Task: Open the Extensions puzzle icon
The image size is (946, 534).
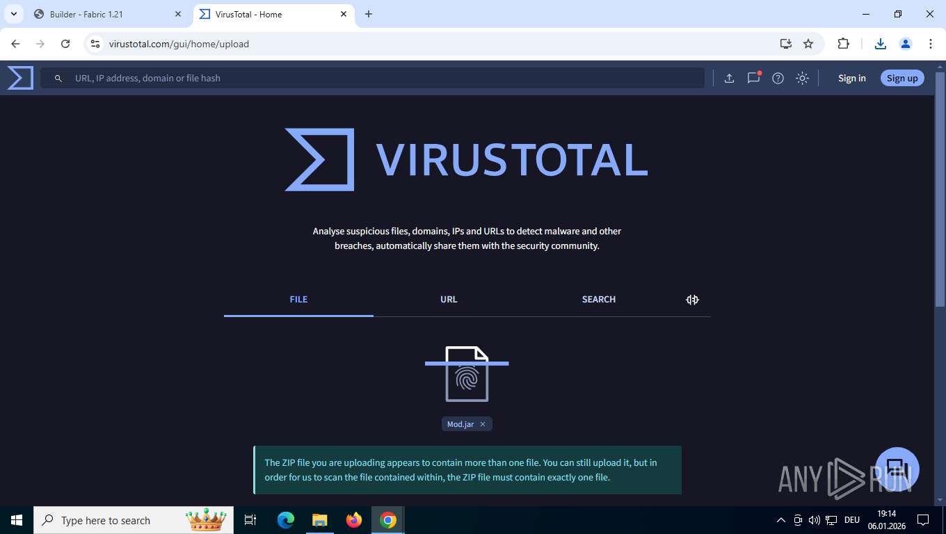Action: click(x=844, y=44)
